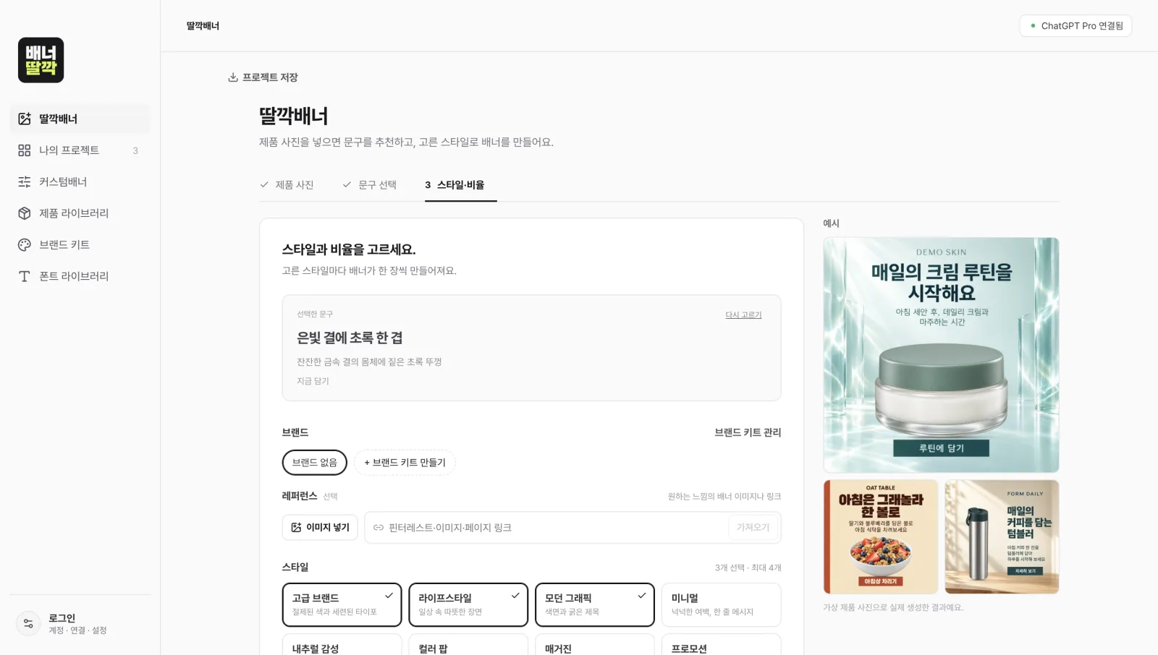The width and height of the screenshot is (1158, 655).
Task: Click the 딸깍배너 breadcrumb title
Action: [x=203, y=26]
